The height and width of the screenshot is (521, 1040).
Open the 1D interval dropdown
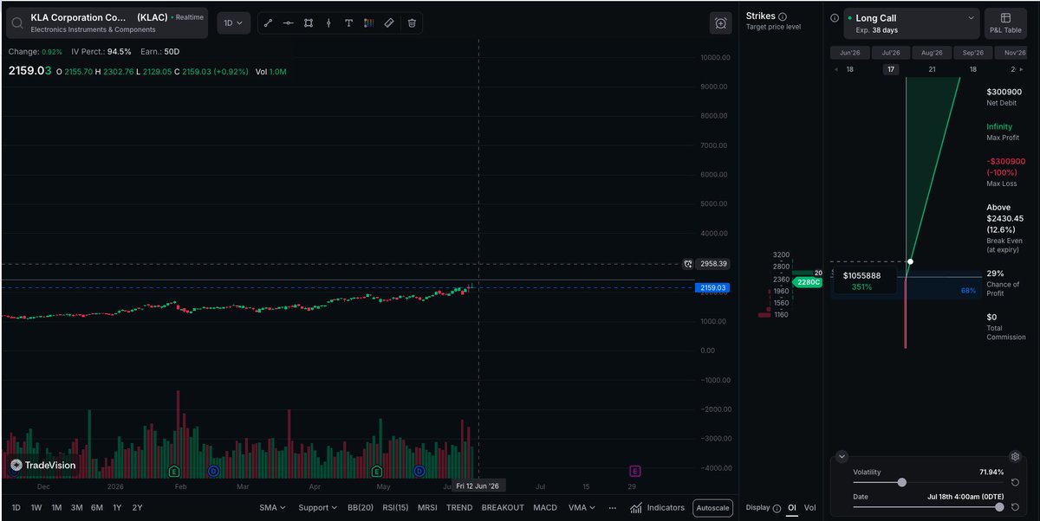(233, 23)
